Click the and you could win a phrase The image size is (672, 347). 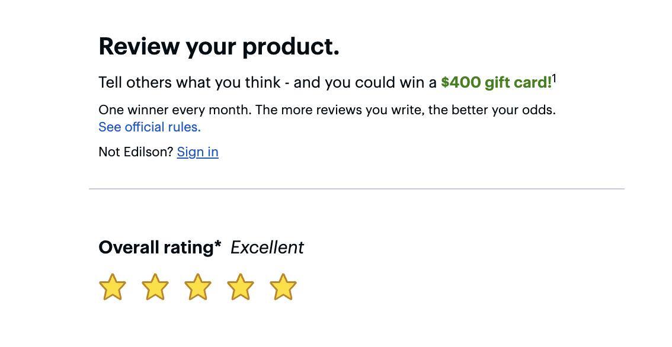(365, 82)
